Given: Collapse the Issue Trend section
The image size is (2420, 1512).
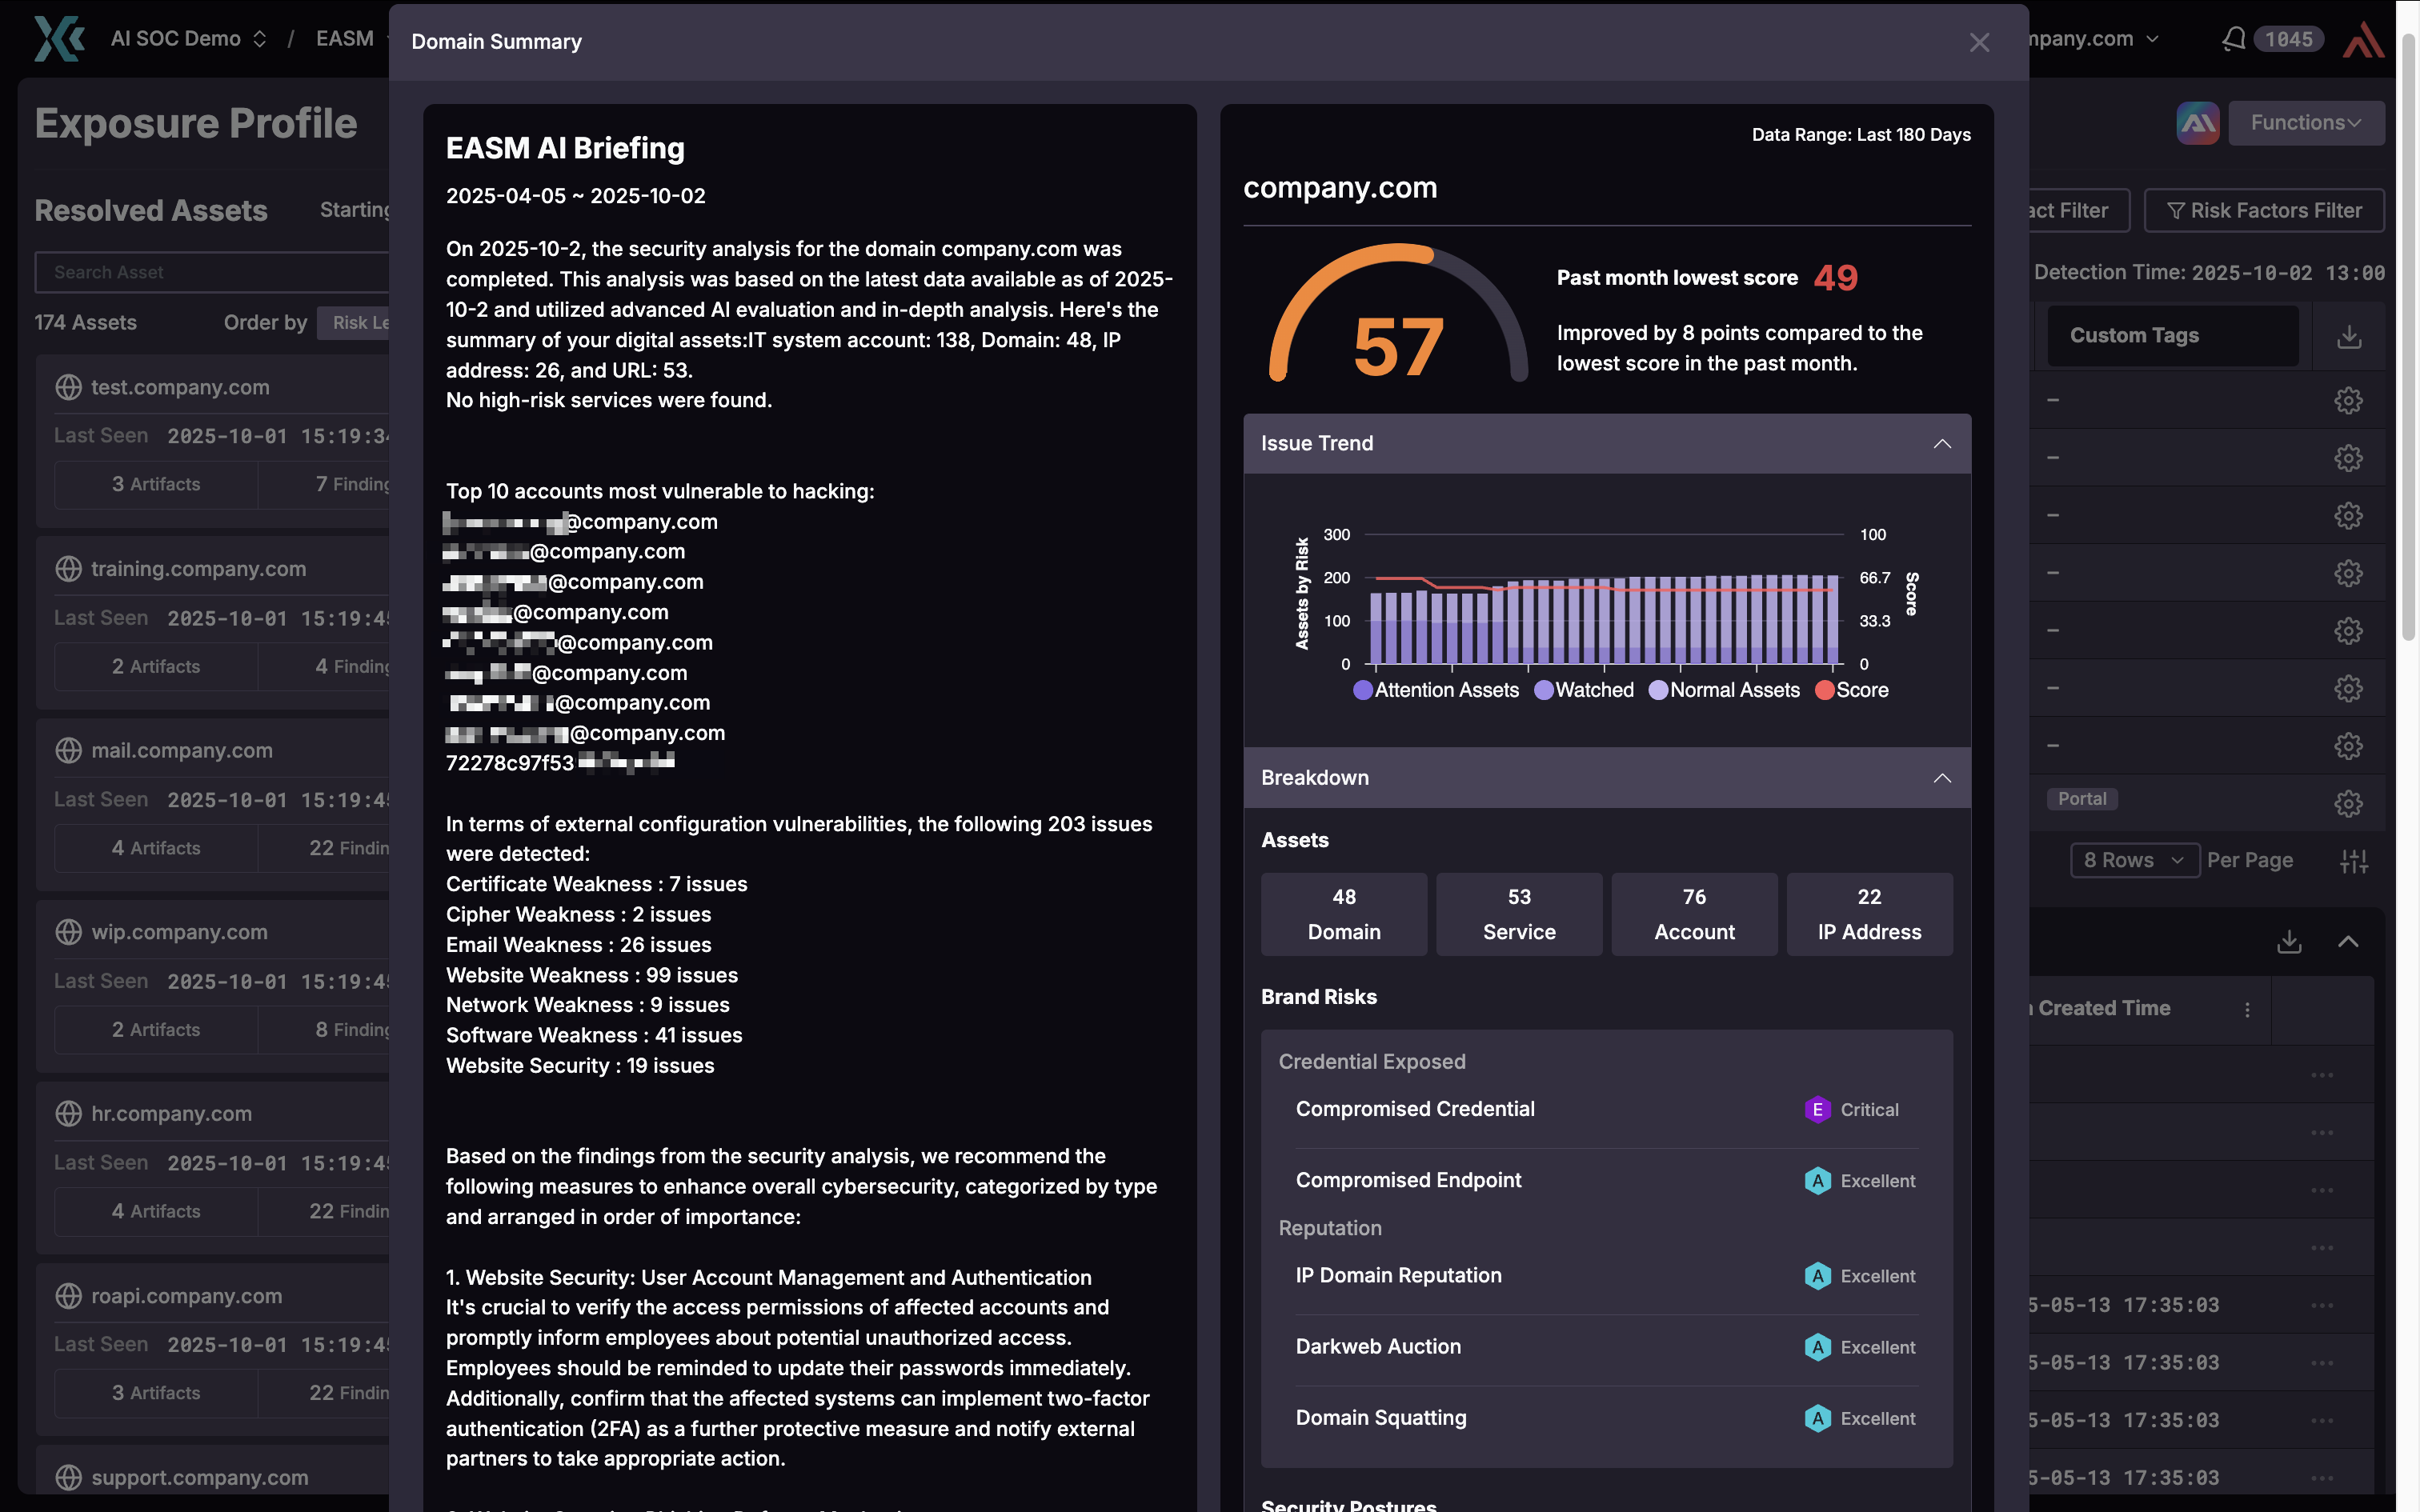Looking at the screenshot, I should [x=1942, y=443].
